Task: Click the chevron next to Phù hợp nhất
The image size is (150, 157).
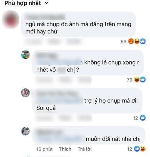Action: [46, 3]
